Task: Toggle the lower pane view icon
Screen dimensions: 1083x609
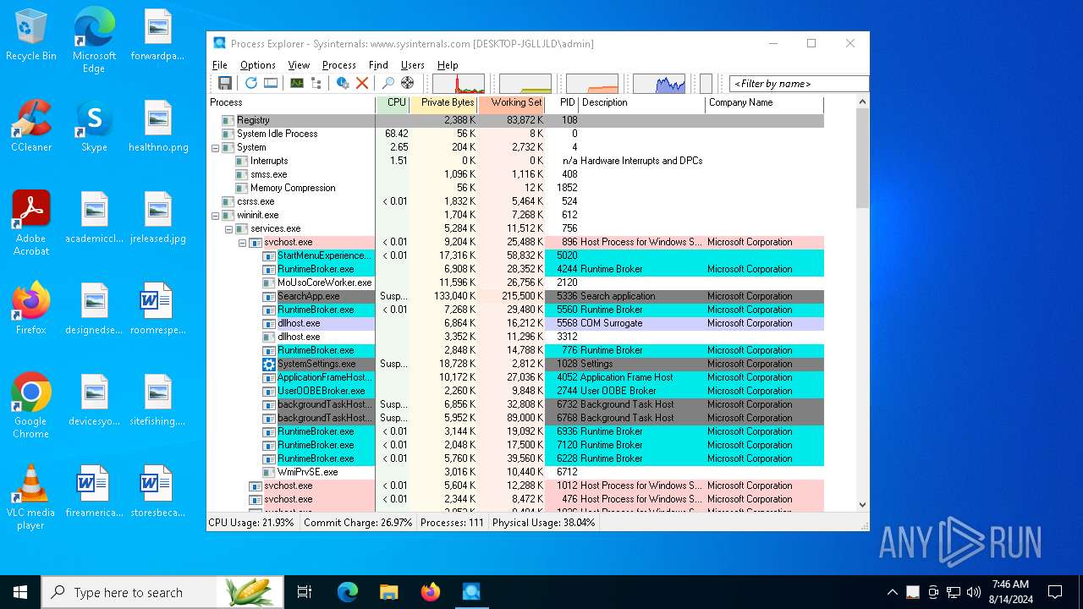Action: [271, 83]
